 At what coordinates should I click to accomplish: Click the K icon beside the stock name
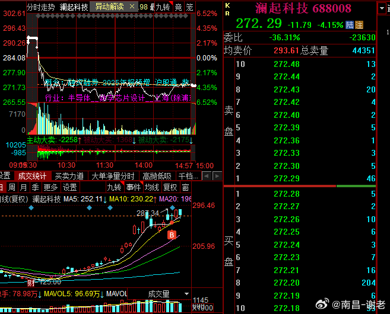pos(227,6)
